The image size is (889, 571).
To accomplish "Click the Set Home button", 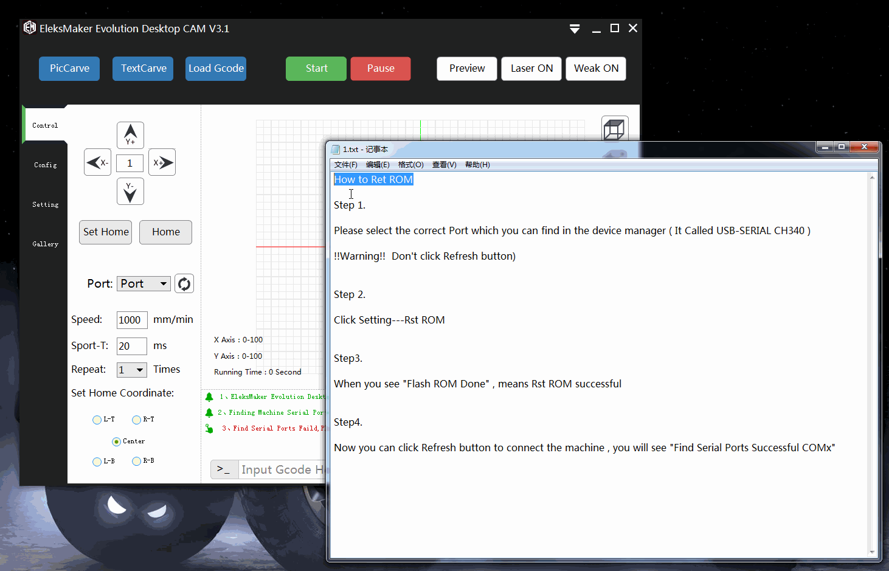I will [105, 232].
